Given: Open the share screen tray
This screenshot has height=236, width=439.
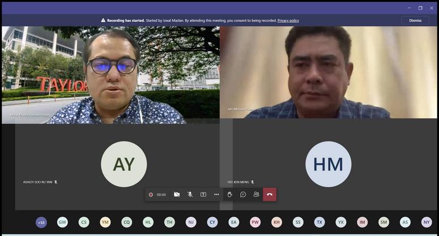Looking at the screenshot, I should click(x=203, y=194).
